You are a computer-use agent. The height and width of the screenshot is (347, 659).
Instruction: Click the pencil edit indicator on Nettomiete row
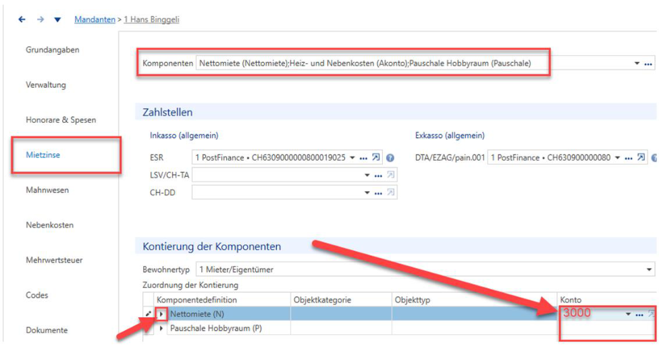(x=148, y=314)
